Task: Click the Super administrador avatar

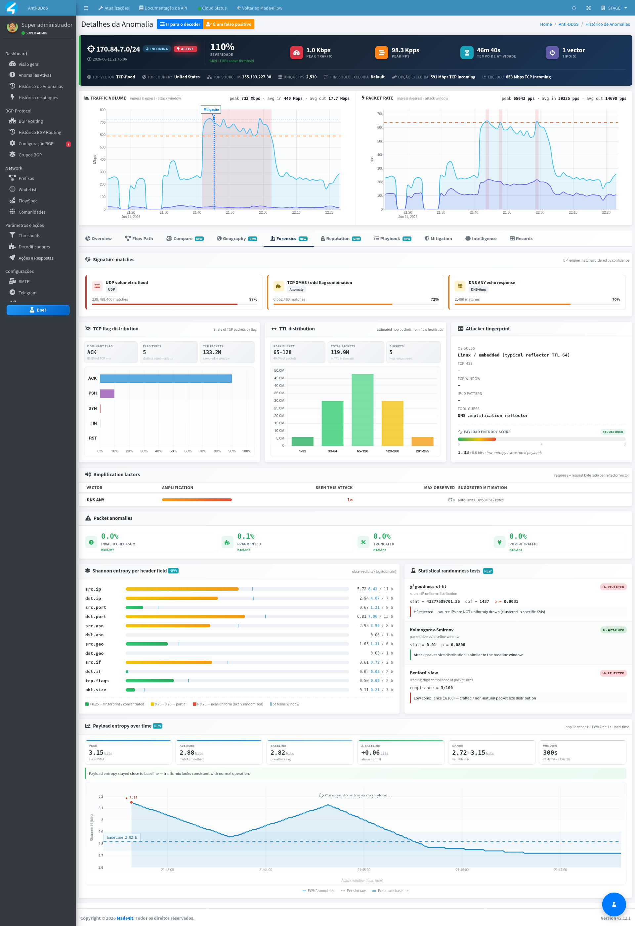Action: click(12, 27)
